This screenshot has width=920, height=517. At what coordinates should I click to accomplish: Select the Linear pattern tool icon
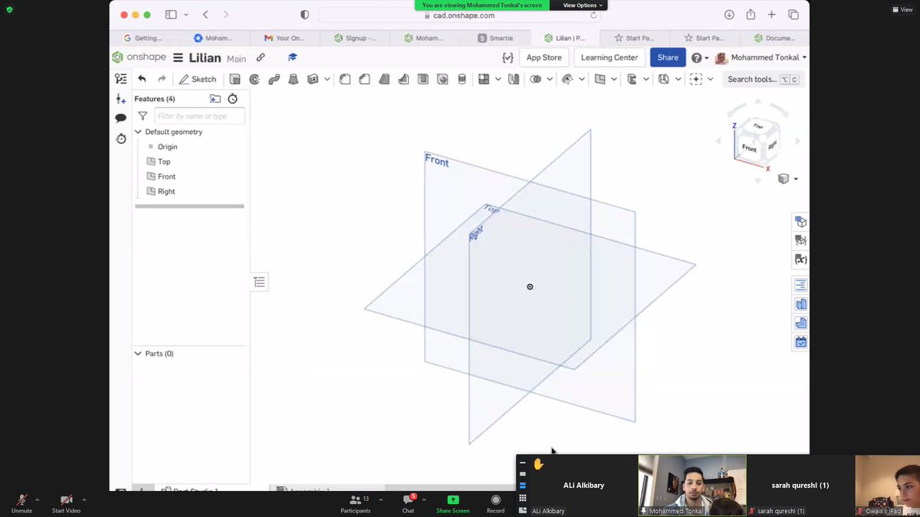pyautogui.click(x=484, y=79)
